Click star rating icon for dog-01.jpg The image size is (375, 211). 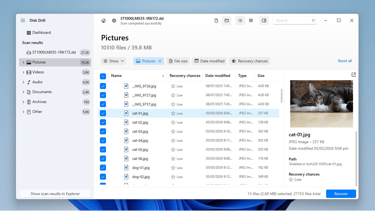(173, 168)
